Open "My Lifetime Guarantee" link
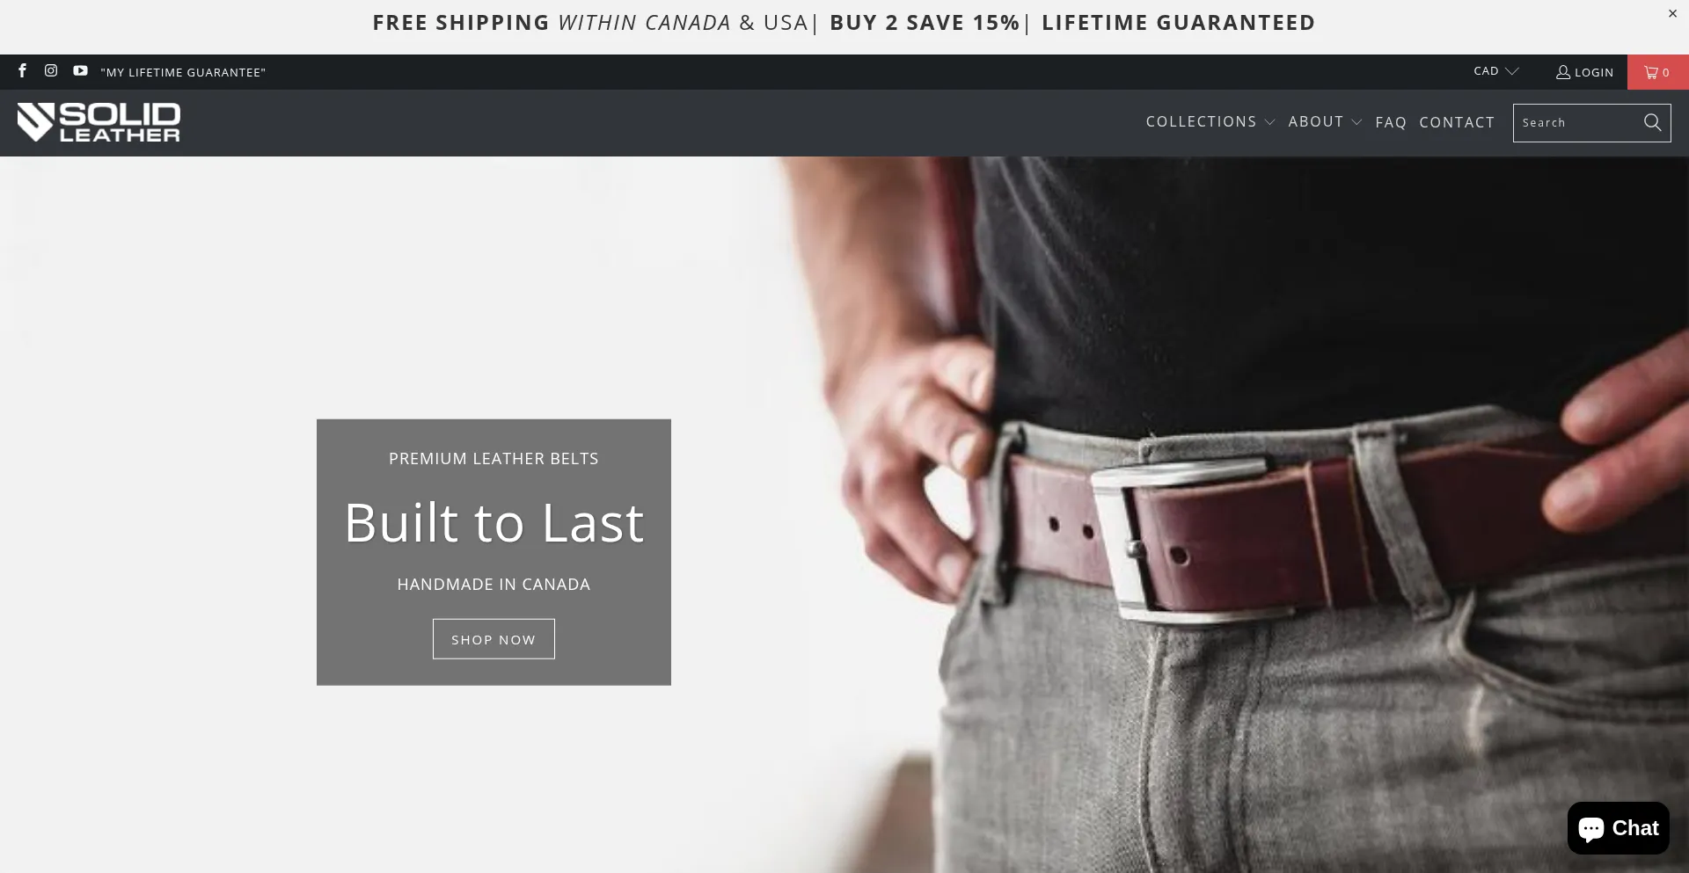This screenshot has height=873, width=1689. 183,72
